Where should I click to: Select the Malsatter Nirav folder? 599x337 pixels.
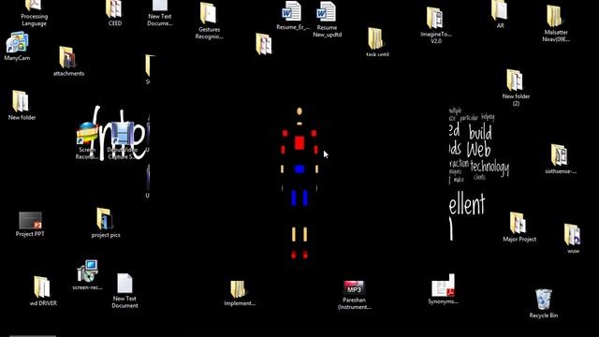pos(554,16)
